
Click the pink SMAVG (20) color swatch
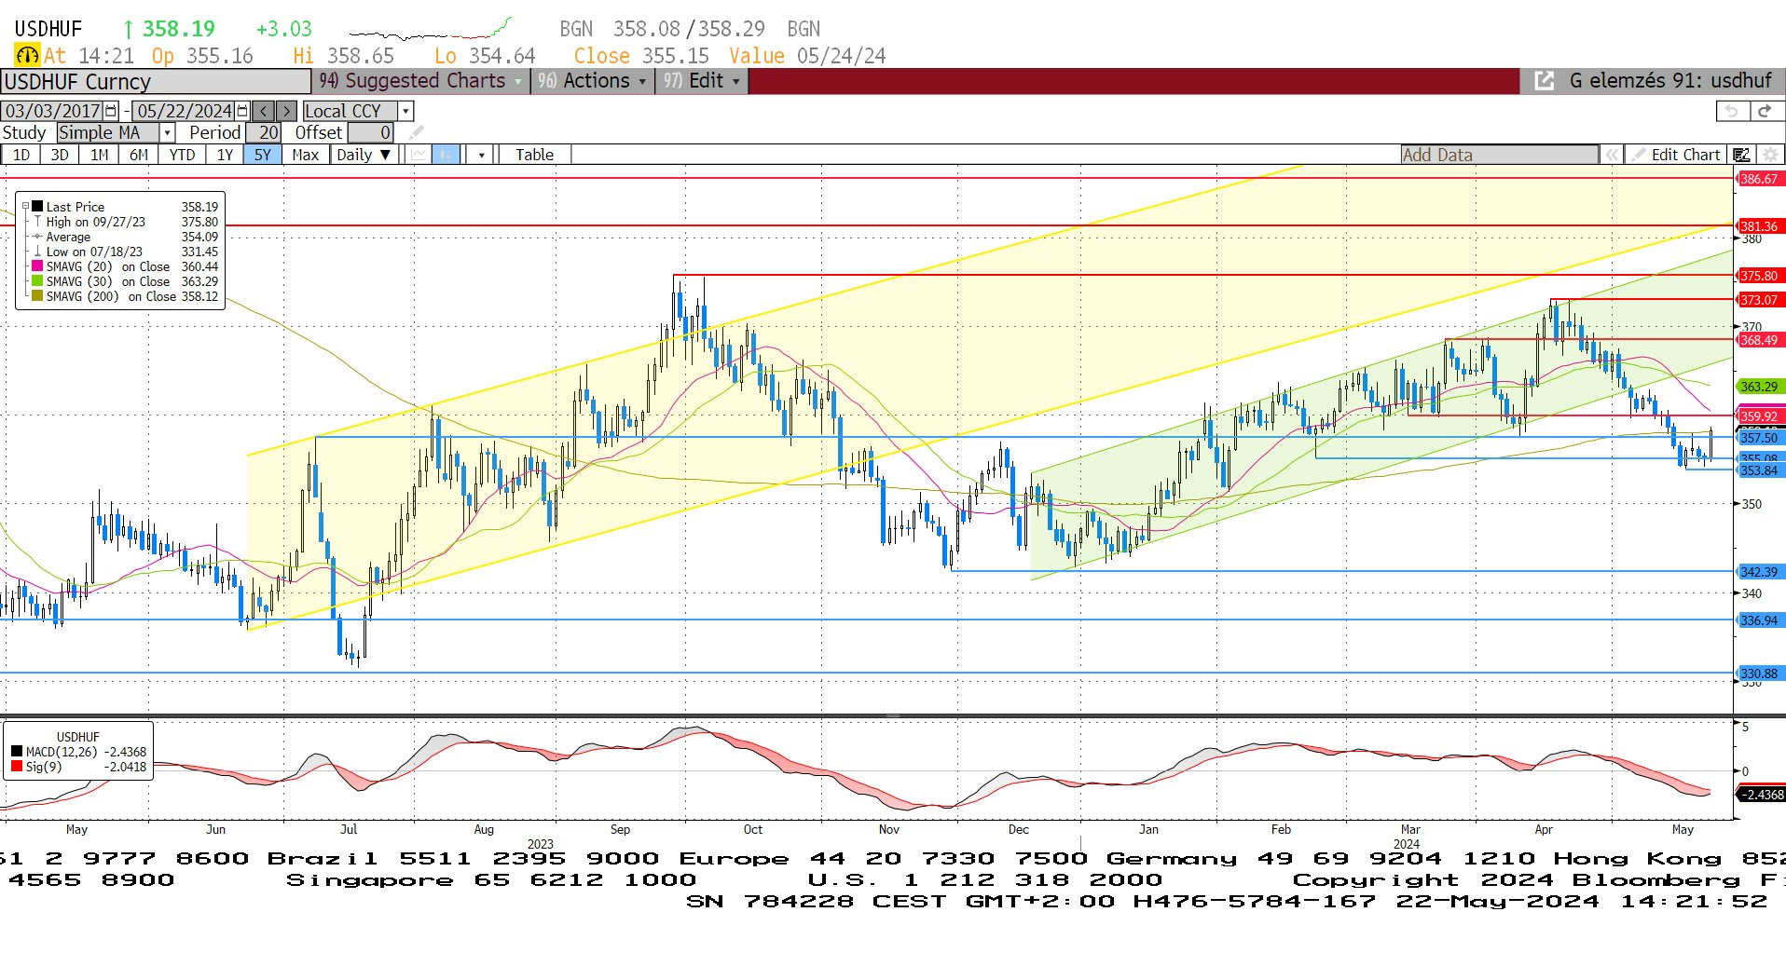tap(37, 266)
